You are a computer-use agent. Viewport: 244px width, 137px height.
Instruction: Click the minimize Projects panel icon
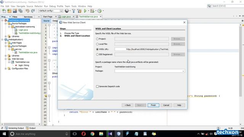point(39,17)
